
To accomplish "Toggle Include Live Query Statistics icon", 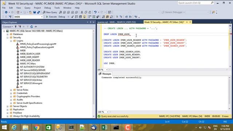I will (x=94, y=17).
